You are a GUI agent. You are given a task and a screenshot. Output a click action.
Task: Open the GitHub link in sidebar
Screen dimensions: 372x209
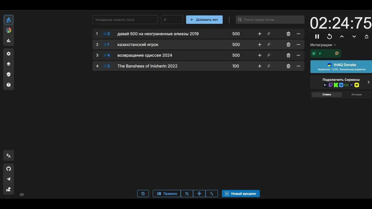click(8, 169)
